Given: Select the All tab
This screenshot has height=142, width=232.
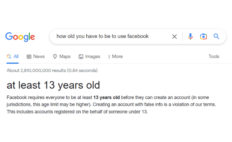Looking at the screenshot, I should click(x=12, y=56).
